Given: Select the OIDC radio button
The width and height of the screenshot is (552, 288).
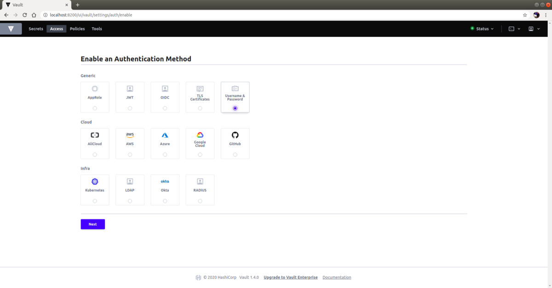Looking at the screenshot, I should (165, 108).
